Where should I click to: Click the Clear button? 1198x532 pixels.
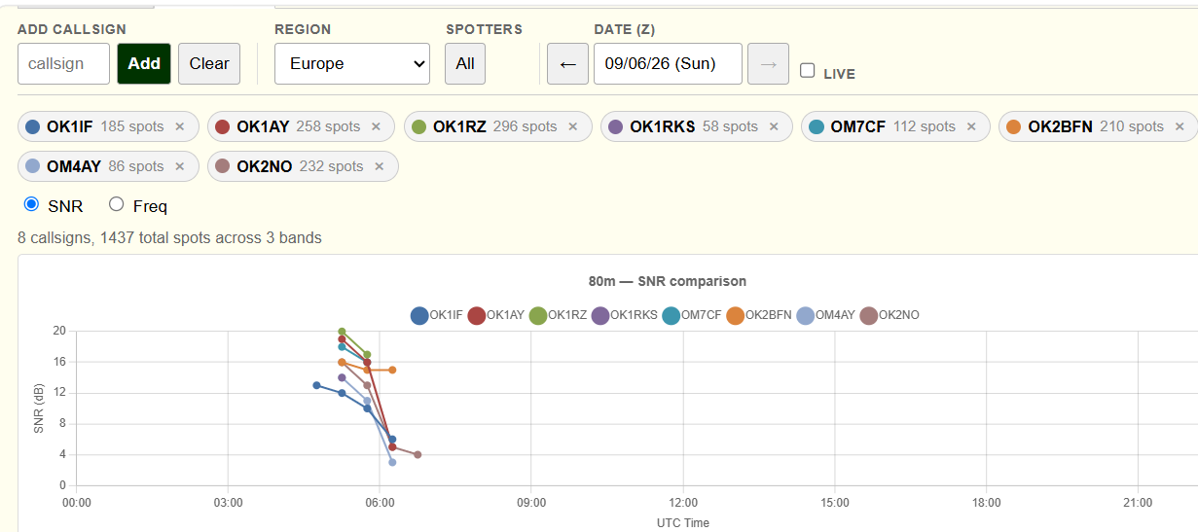click(x=209, y=63)
